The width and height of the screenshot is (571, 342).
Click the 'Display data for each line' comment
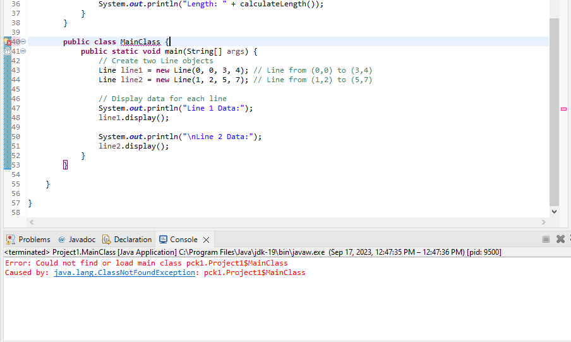tap(162, 99)
